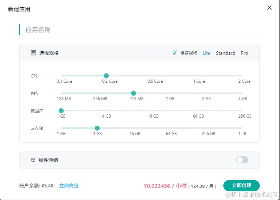
Task: Click the spec list icon beside 选择规格
Action: 34,53
